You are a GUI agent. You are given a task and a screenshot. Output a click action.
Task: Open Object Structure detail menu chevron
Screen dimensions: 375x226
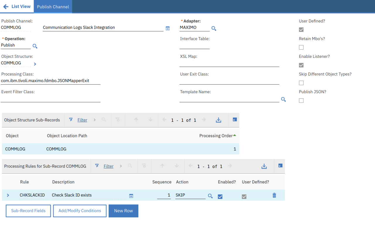pos(35,64)
